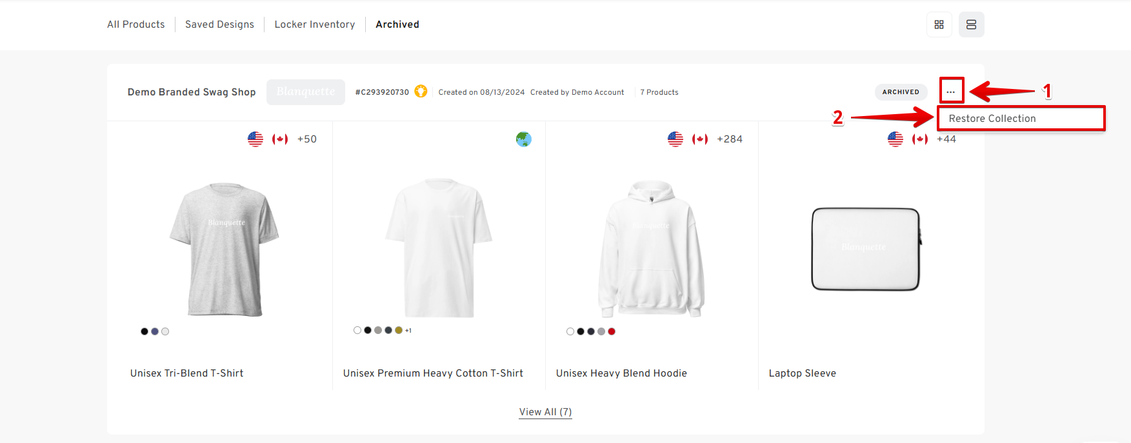
Task: Click the gold coin icon beside collection ID
Action: click(x=421, y=92)
